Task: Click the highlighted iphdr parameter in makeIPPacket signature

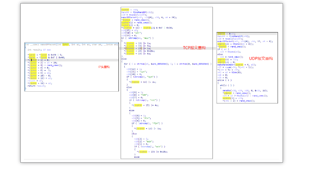Action: [66, 45]
